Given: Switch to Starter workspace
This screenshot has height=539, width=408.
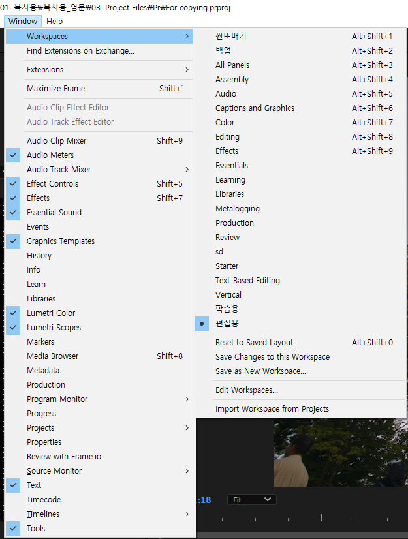Looking at the screenshot, I should pyautogui.click(x=300, y=266).
